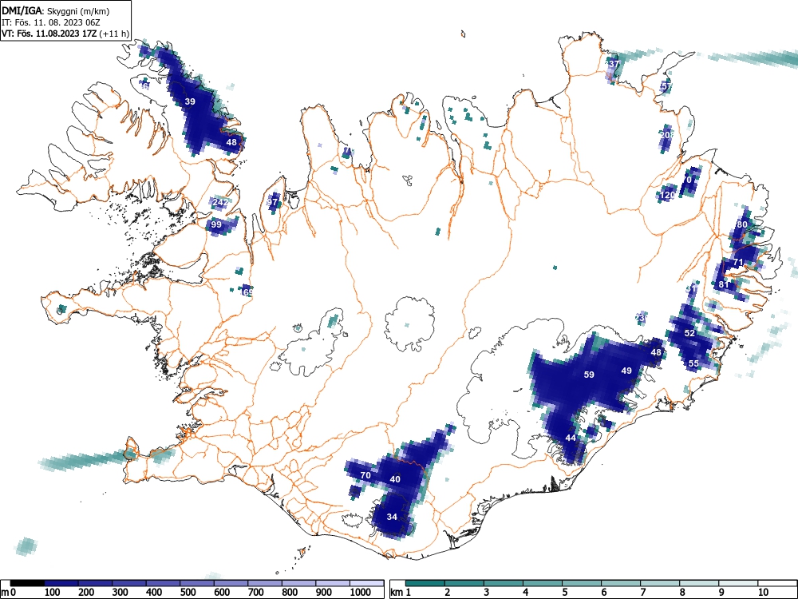Click the navy swatch between 100 and 200 m
798x599 pixels.
pos(61,583)
